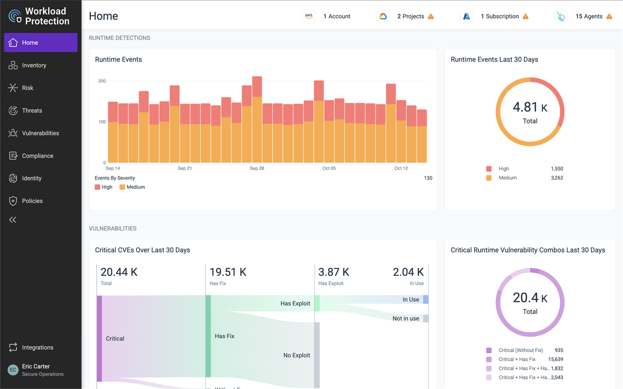Toggle the Medium severity legend item
This screenshot has height=389, width=623.
pyautogui.click(x=132, y=187)
